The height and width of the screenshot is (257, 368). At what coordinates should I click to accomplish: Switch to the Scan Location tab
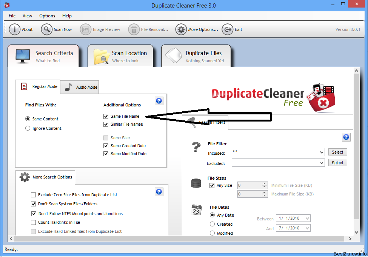click(120, 56)
